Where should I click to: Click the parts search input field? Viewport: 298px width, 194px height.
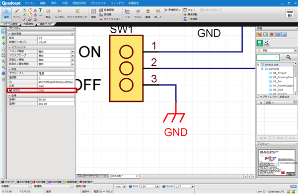coord(268,57)
